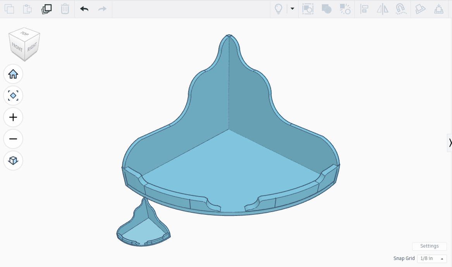Duplicate the selected shape

[x=46, y=9]
